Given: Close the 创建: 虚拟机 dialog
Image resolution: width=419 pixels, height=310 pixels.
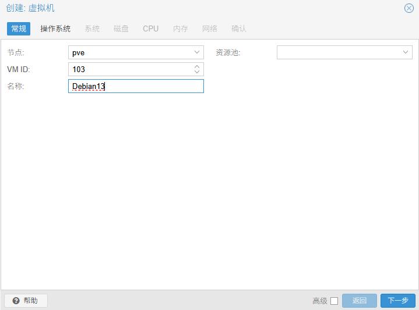Looking at the screenshot, I should tap(409, 8).
